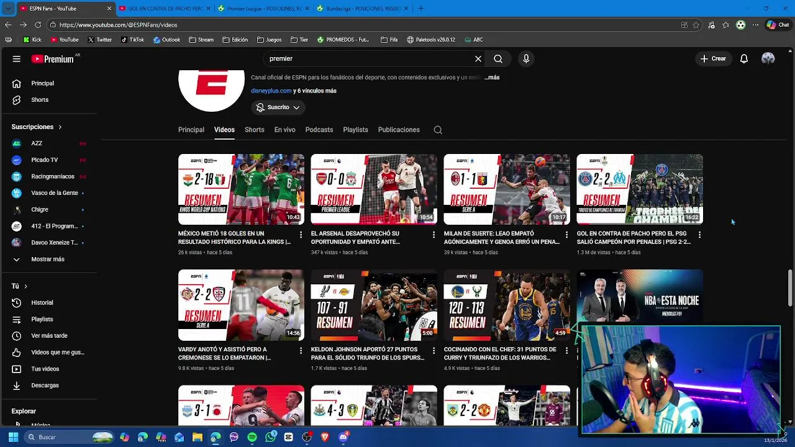Open the Podcasts tab
795x447 pixels.
point(319,130)
